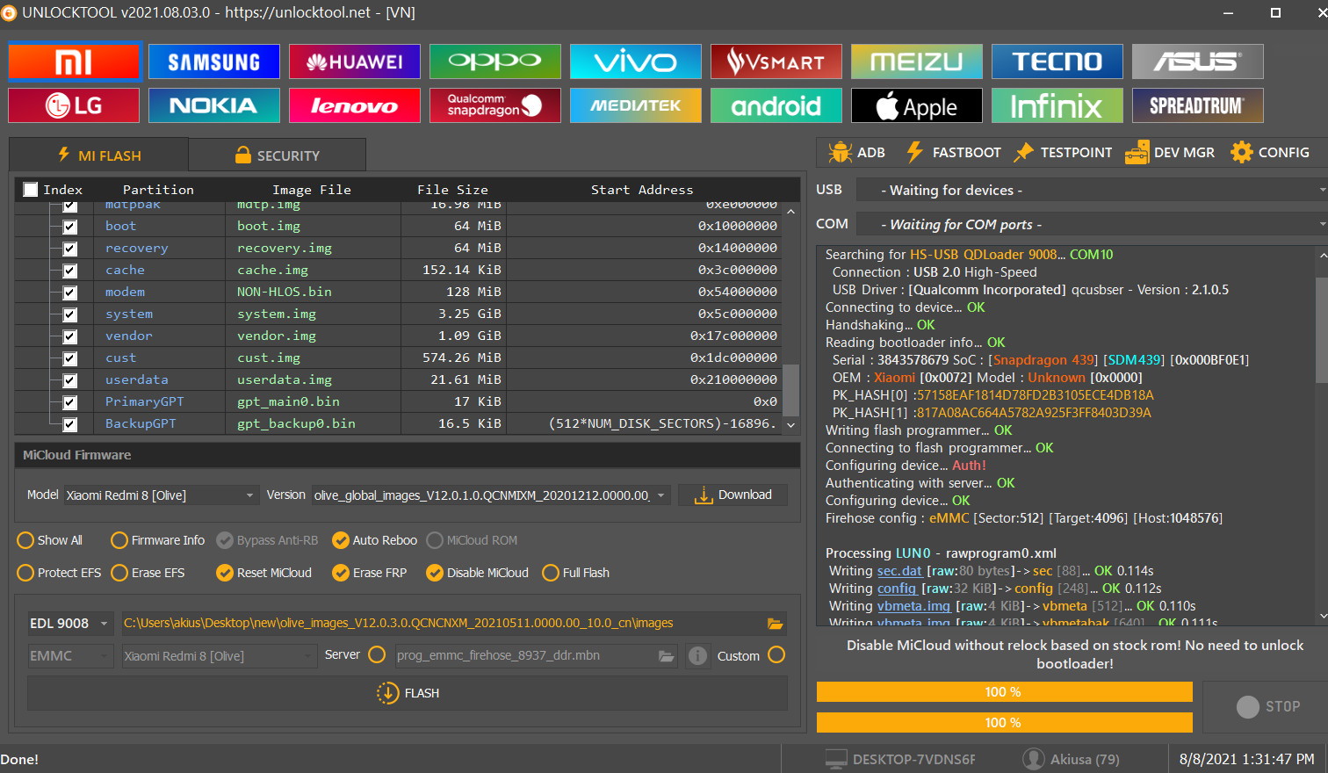The height and width of the screenshot is (773, 1328).
Task: Pick the vivo brand tile
Action: pyautogui.click(x=636, y=61)
